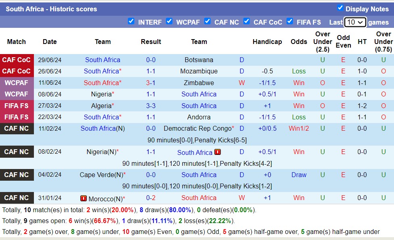Select the CAF NC badge for the Cape Verde match
This screenshot has width=394, height=240.
[17, 175]
